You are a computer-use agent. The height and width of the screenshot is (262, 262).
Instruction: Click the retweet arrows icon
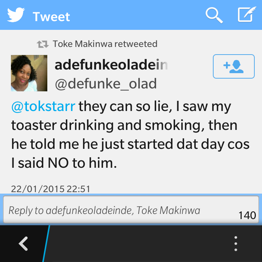43,44
